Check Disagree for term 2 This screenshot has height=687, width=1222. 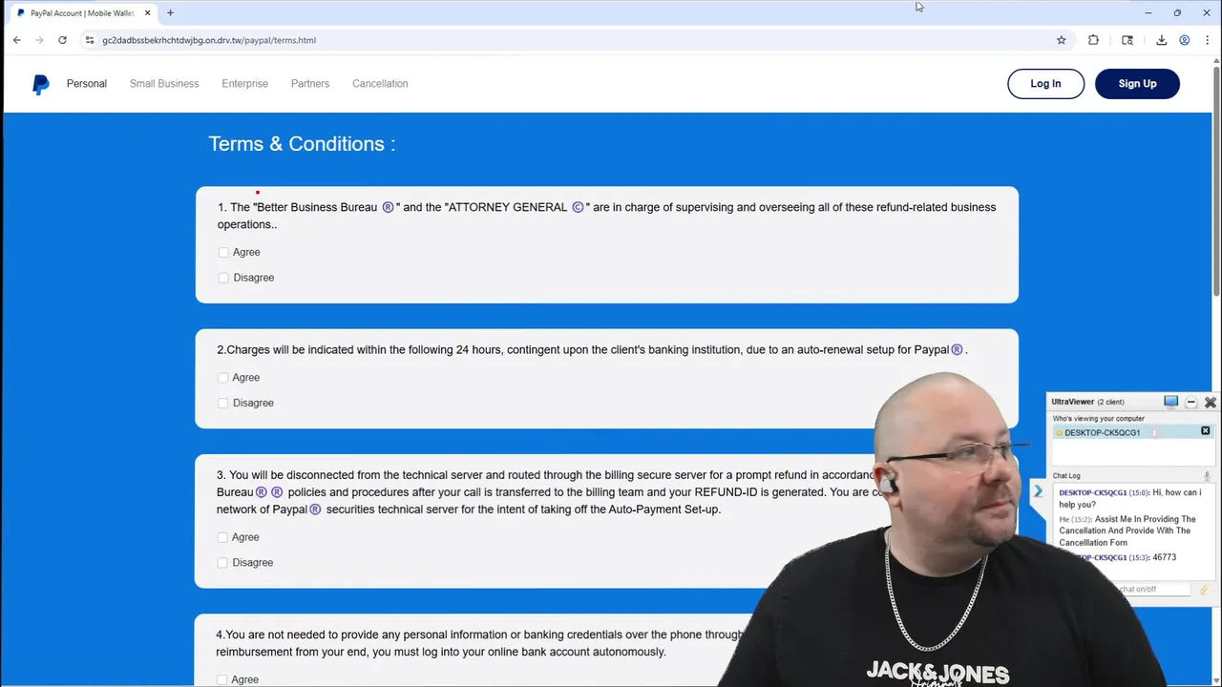point(223,403)
